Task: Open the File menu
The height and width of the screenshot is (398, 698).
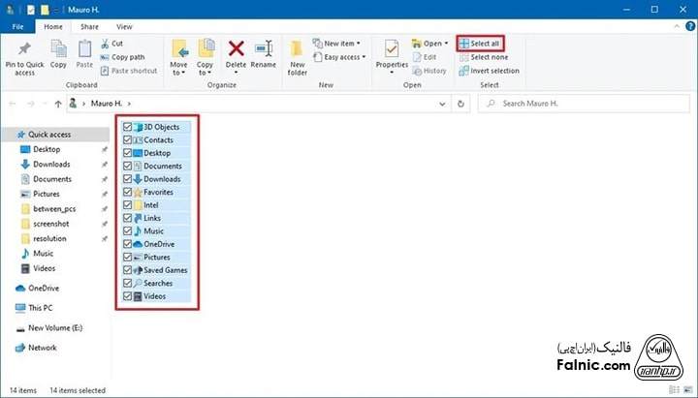Action: pos(18,26)
